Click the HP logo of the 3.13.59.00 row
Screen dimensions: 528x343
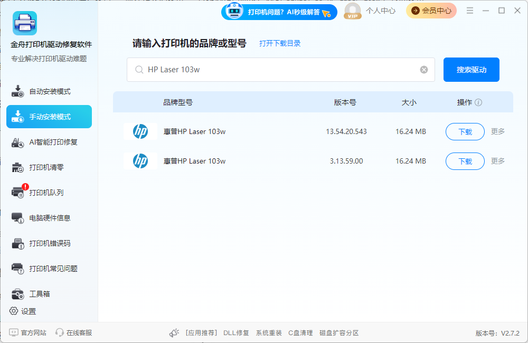[140, 161]
